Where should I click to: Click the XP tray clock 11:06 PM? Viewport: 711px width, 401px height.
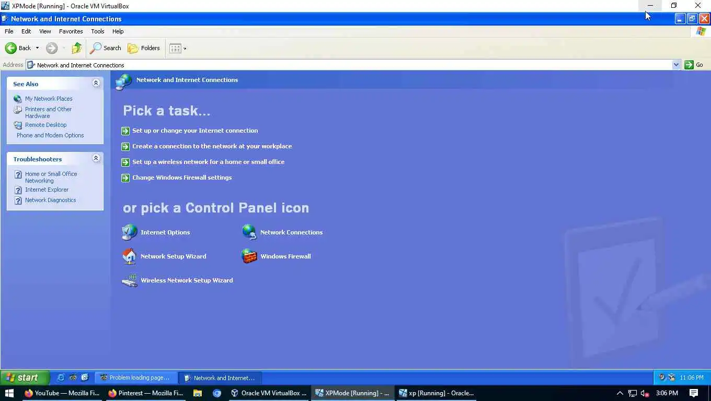click(691, 378)
